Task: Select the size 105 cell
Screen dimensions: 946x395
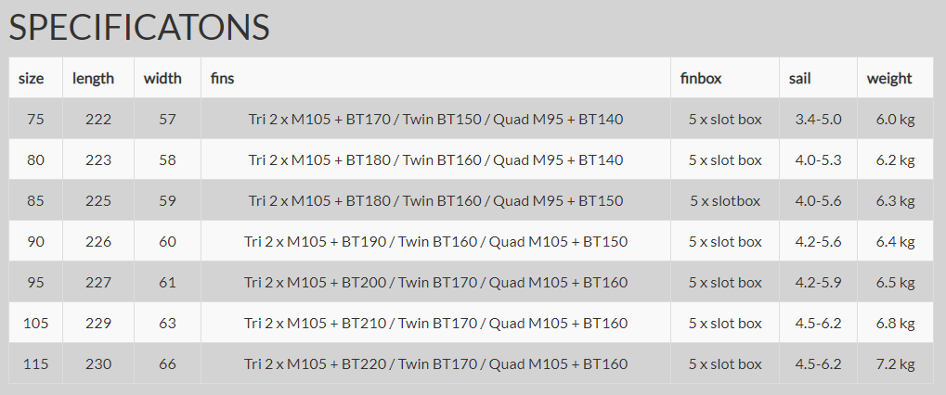Action: [x=35, y=324]
